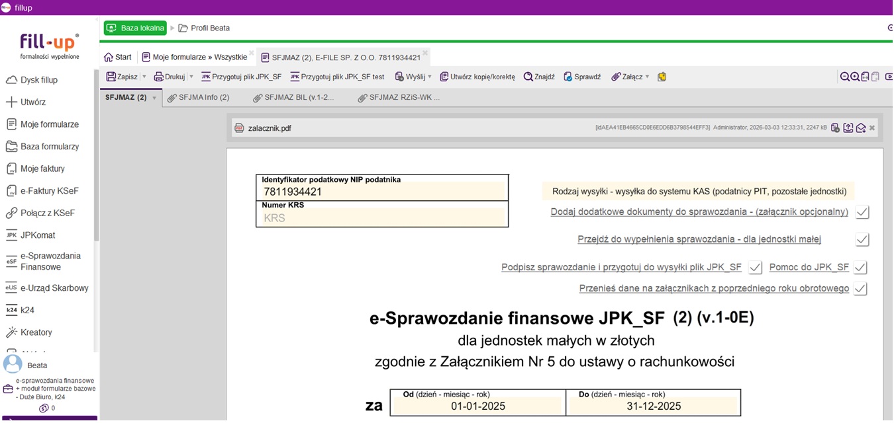This screenshot has width=894, height=423.
Task: Toggle 'Pomoc do JPK_SF' checkbox
Action: (860, 268)
